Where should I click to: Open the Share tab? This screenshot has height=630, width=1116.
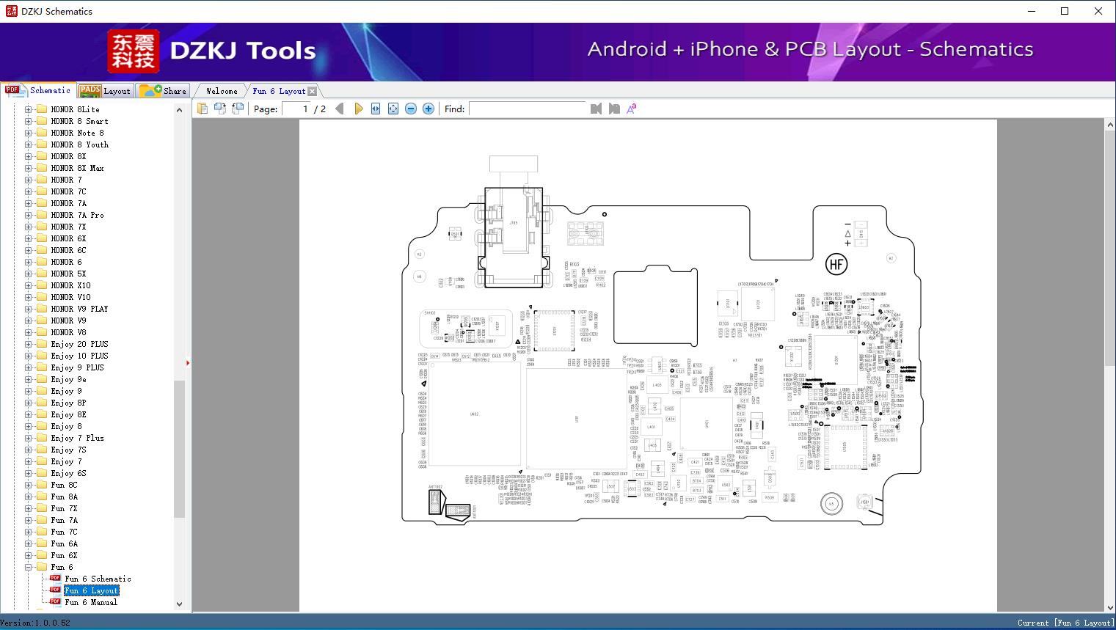(x=163, y=91)
